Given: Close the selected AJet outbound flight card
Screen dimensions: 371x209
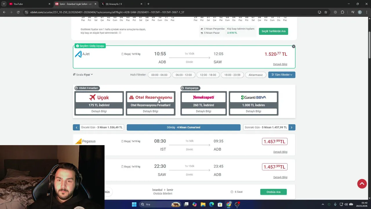Looking at the screenshot, I should 294,46.
